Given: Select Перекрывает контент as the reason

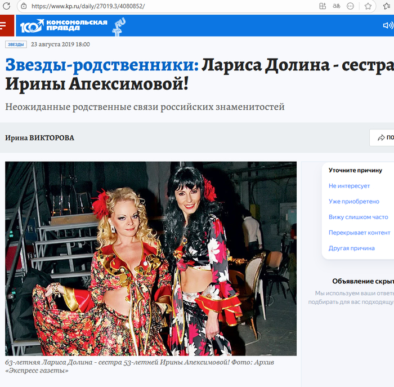Looking at the screenshot, I should pyautogui.click(x=359, y=233).
